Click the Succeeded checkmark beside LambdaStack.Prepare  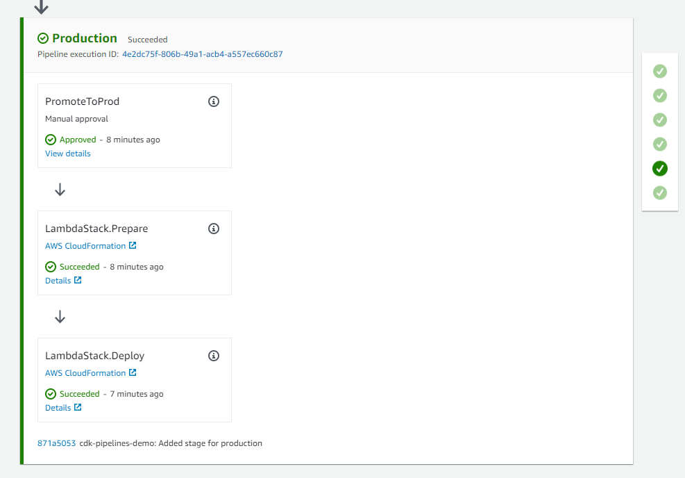click(50, 266)
